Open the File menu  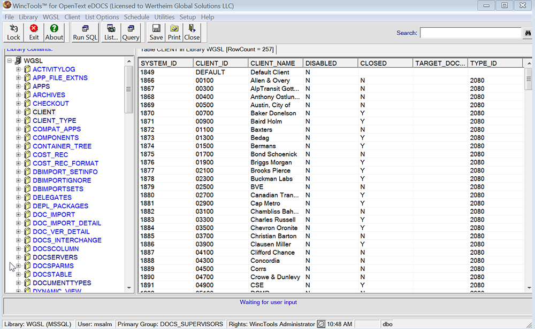9,17
